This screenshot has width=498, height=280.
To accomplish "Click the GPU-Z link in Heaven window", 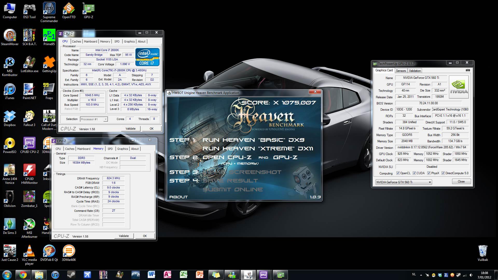I will pos(285,157).
